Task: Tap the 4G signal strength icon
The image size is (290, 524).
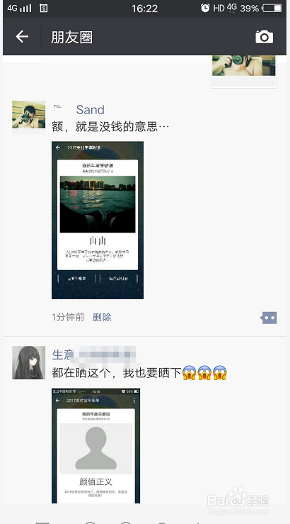Action: 20,8
